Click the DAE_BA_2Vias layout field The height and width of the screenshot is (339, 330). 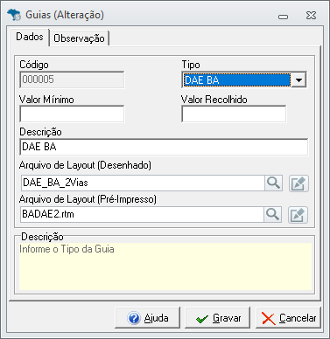pos(143,183)
